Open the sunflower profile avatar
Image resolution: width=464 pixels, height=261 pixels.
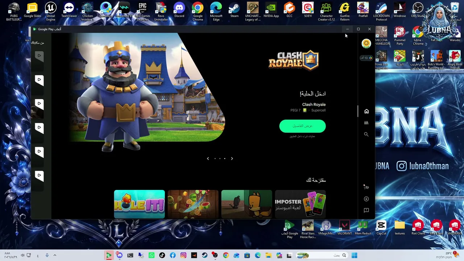click(366, 43)
